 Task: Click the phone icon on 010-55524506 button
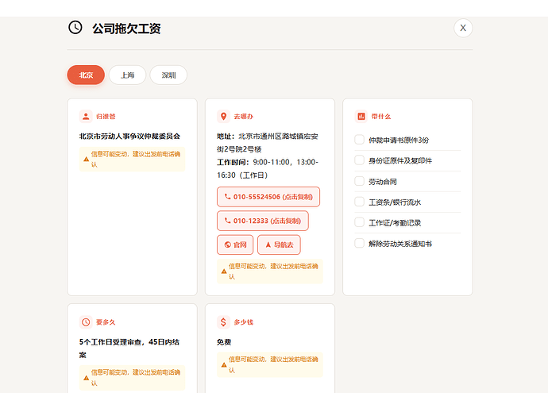tap(227, 197)
